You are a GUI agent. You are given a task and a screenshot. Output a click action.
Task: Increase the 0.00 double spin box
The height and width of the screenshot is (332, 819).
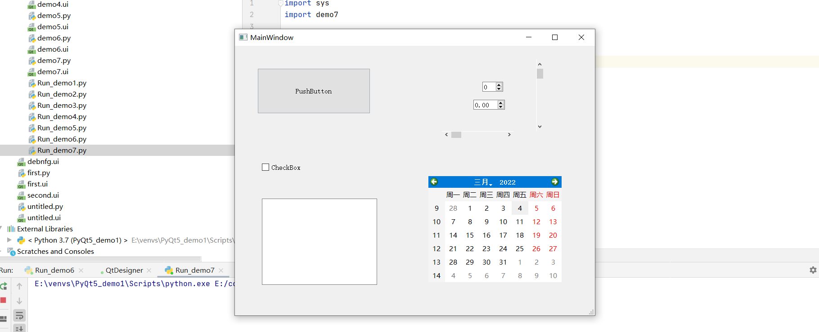[501, 103]
